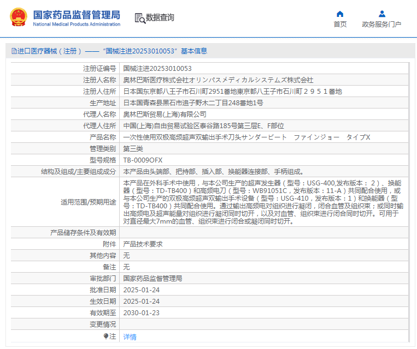This screenshot has width=417, height=349.
Task: Click the 批准日期 label
Action: (103, 290)
